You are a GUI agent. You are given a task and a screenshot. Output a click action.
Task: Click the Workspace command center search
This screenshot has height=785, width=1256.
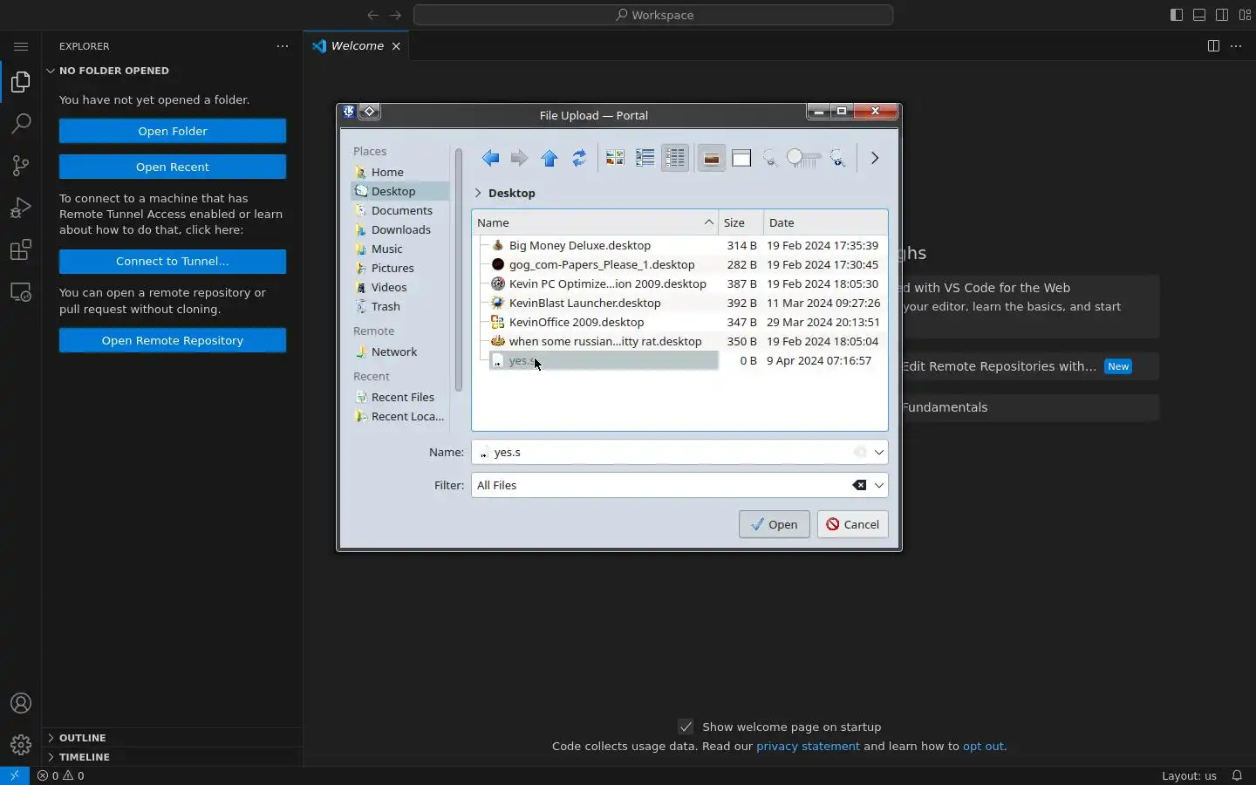(x=653, y=15)
